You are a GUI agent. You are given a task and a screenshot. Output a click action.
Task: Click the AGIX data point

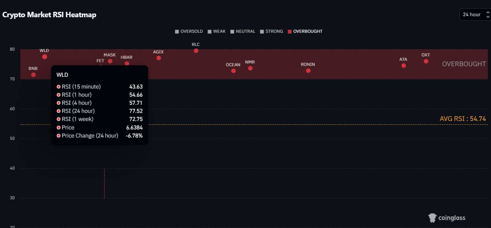click(x=158, y=58)
